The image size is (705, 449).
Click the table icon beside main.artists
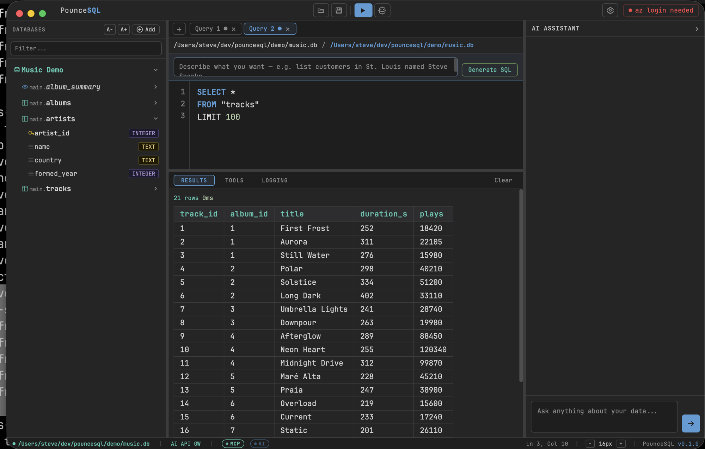coord(25,119)
